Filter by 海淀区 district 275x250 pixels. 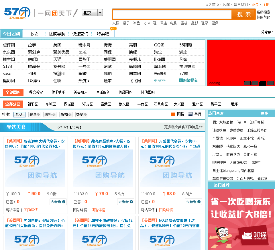pos(88,104)
